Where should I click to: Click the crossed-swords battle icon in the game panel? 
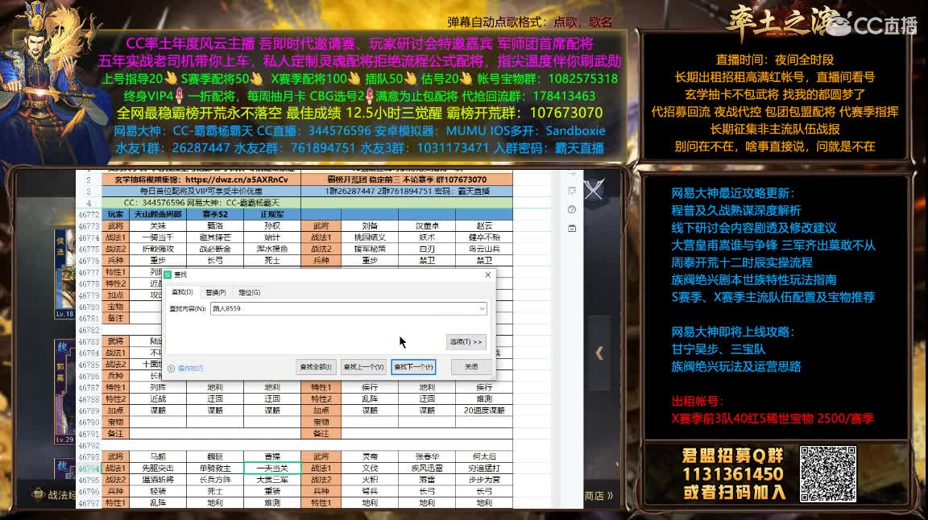594,190
